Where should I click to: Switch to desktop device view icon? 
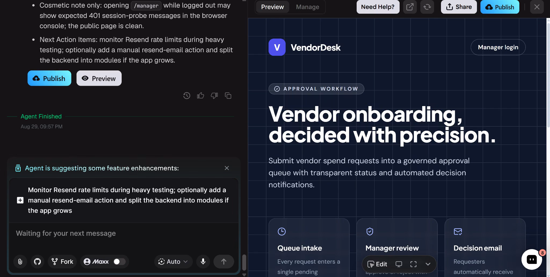click(x=399, y=264)
